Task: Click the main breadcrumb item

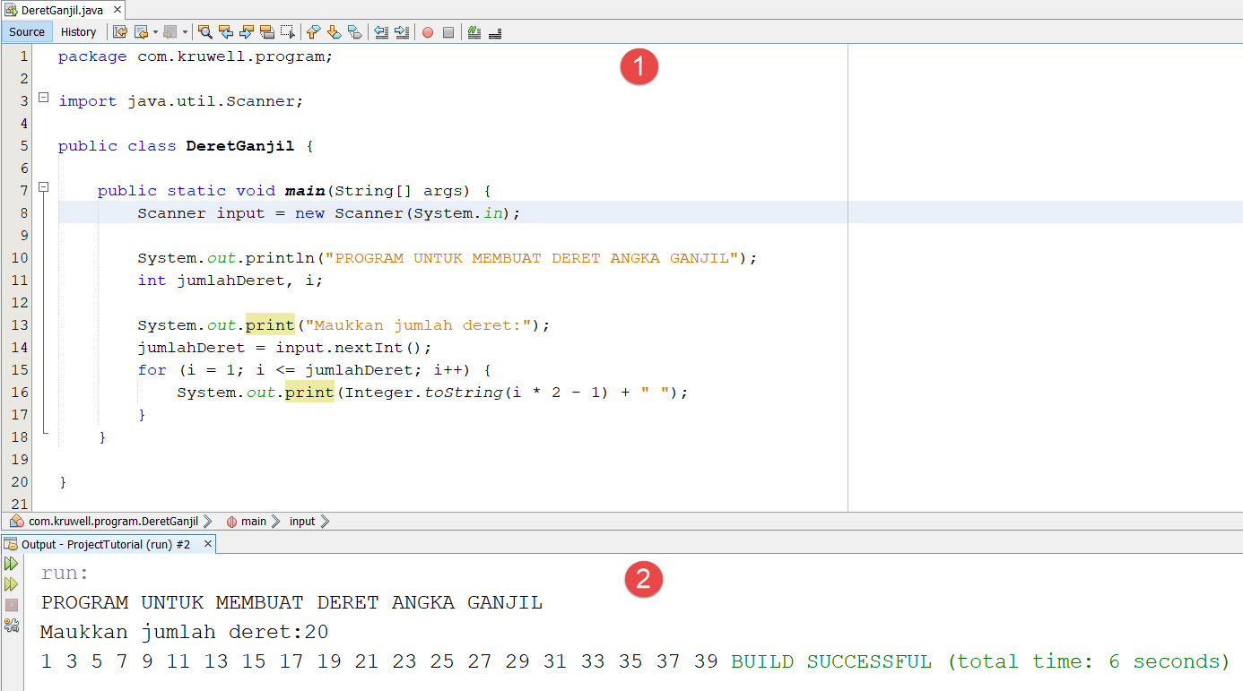Action: (254, 521)
